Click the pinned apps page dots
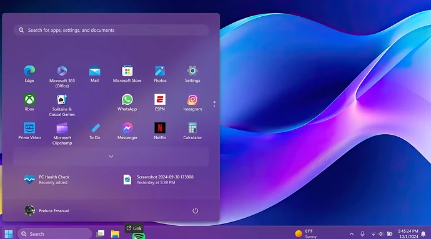431x239 pixels. 214,104
